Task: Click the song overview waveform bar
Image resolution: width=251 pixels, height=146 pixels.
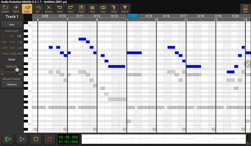Action: pos(164,139)
